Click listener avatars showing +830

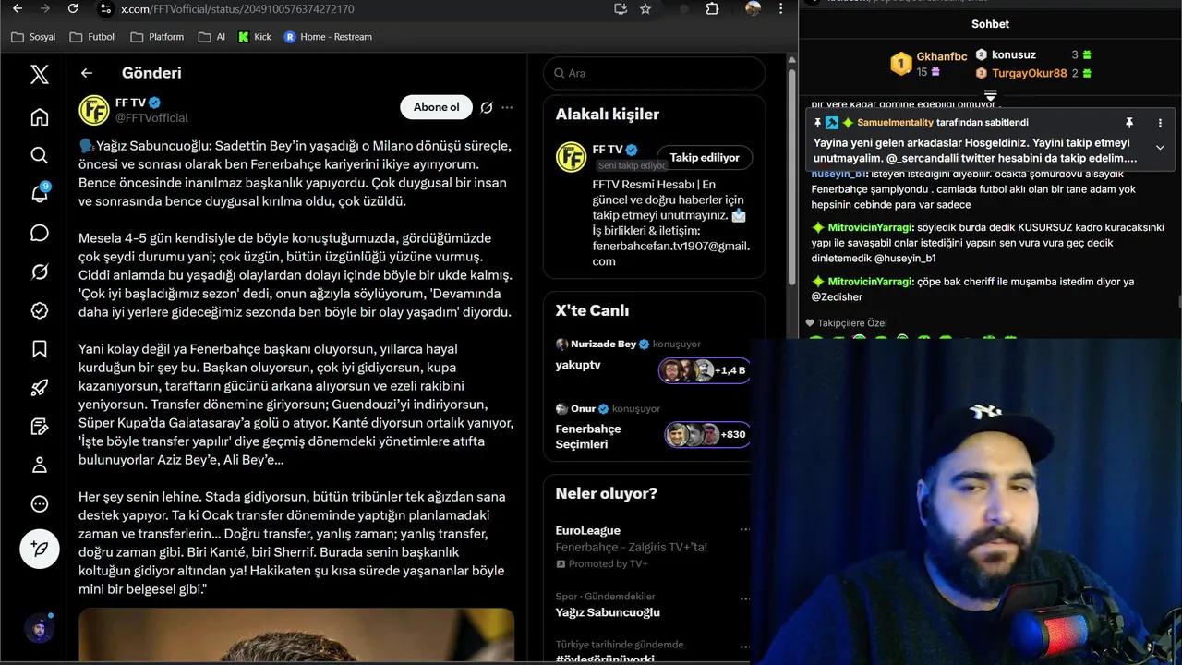[x=706, y=434]
